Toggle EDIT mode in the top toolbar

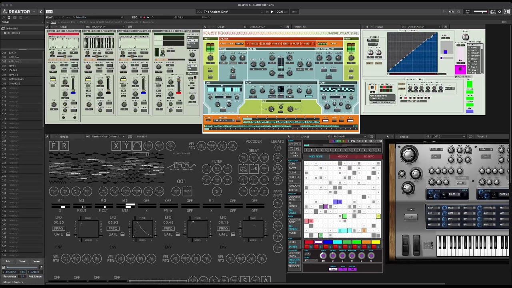point(49,12)
